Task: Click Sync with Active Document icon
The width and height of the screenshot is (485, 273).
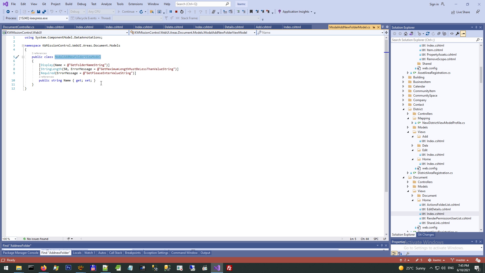Action: pos(428,34)
